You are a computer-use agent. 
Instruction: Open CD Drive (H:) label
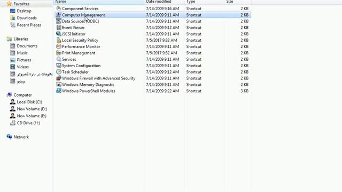pos(28,123)
